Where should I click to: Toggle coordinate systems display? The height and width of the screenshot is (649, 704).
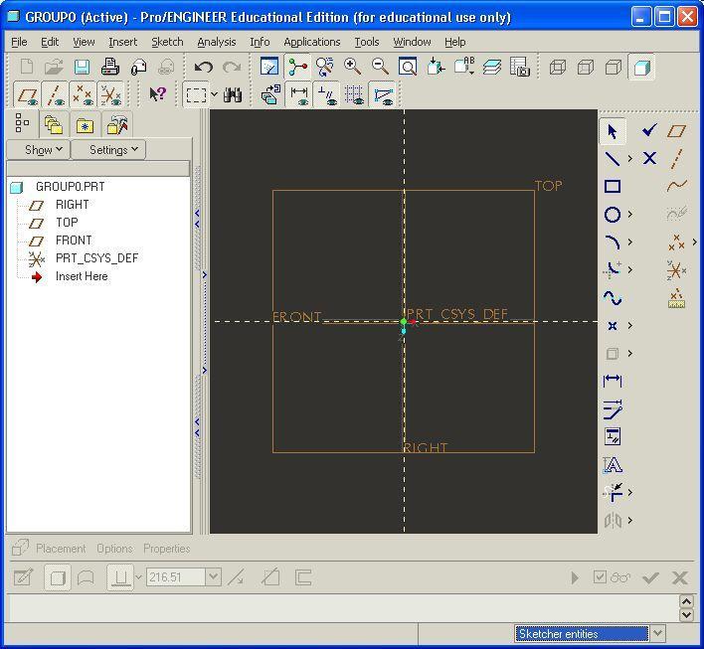[x=110, y=95]
